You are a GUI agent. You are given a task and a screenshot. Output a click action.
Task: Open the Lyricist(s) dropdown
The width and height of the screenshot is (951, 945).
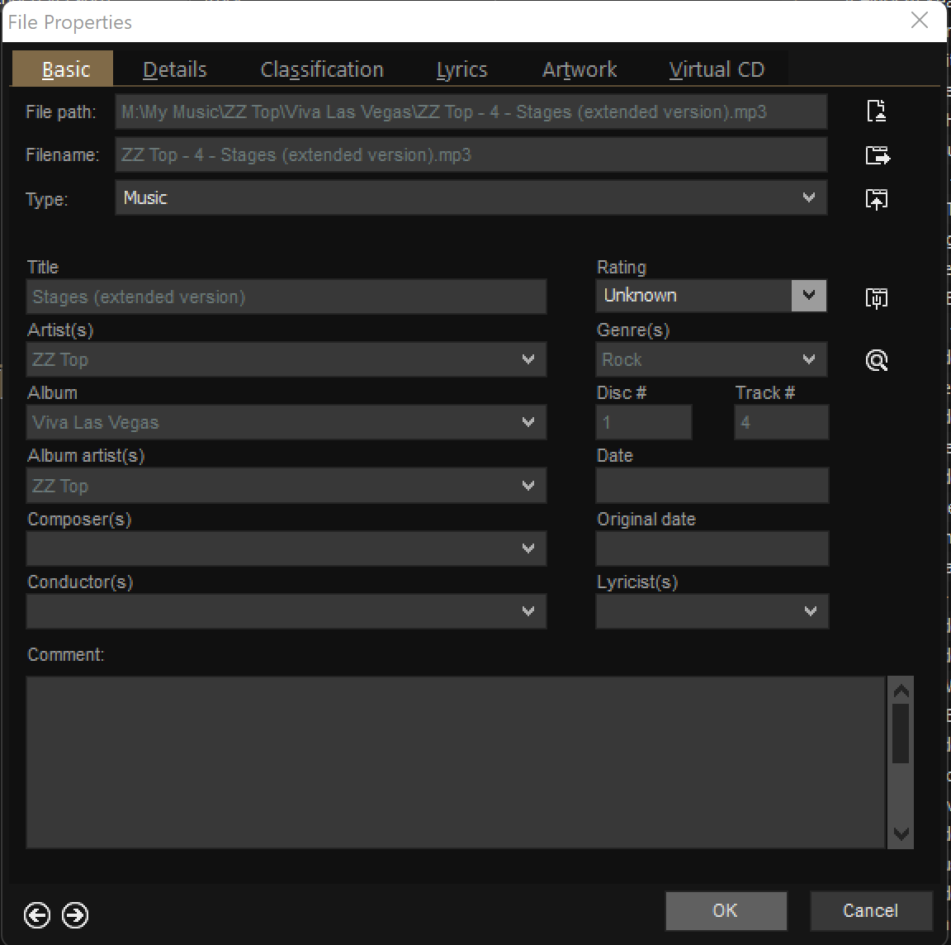click(810, 611)
